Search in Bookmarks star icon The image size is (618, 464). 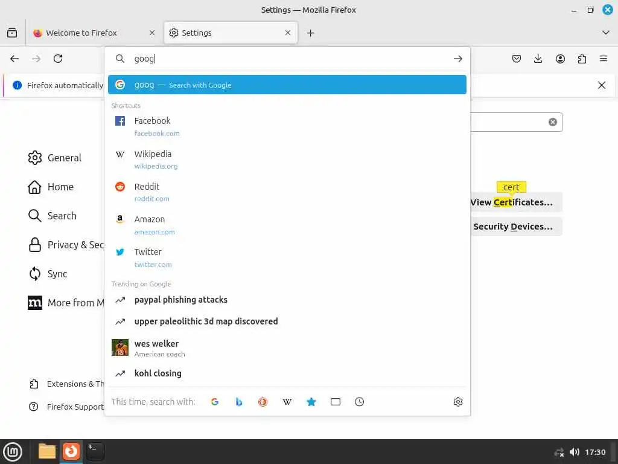point(311,402)
